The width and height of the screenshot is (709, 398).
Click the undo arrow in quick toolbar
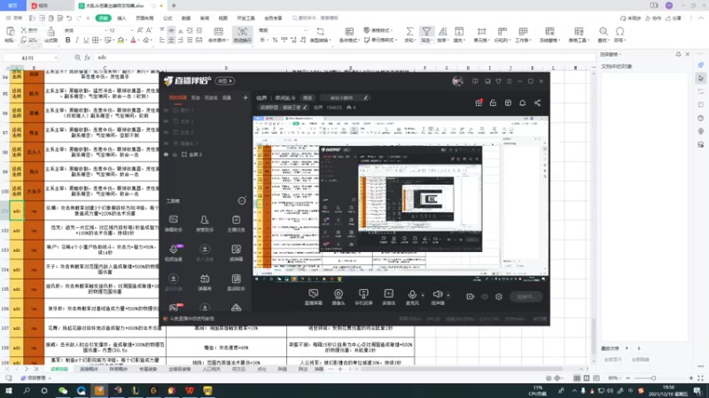tap(69, 18)
